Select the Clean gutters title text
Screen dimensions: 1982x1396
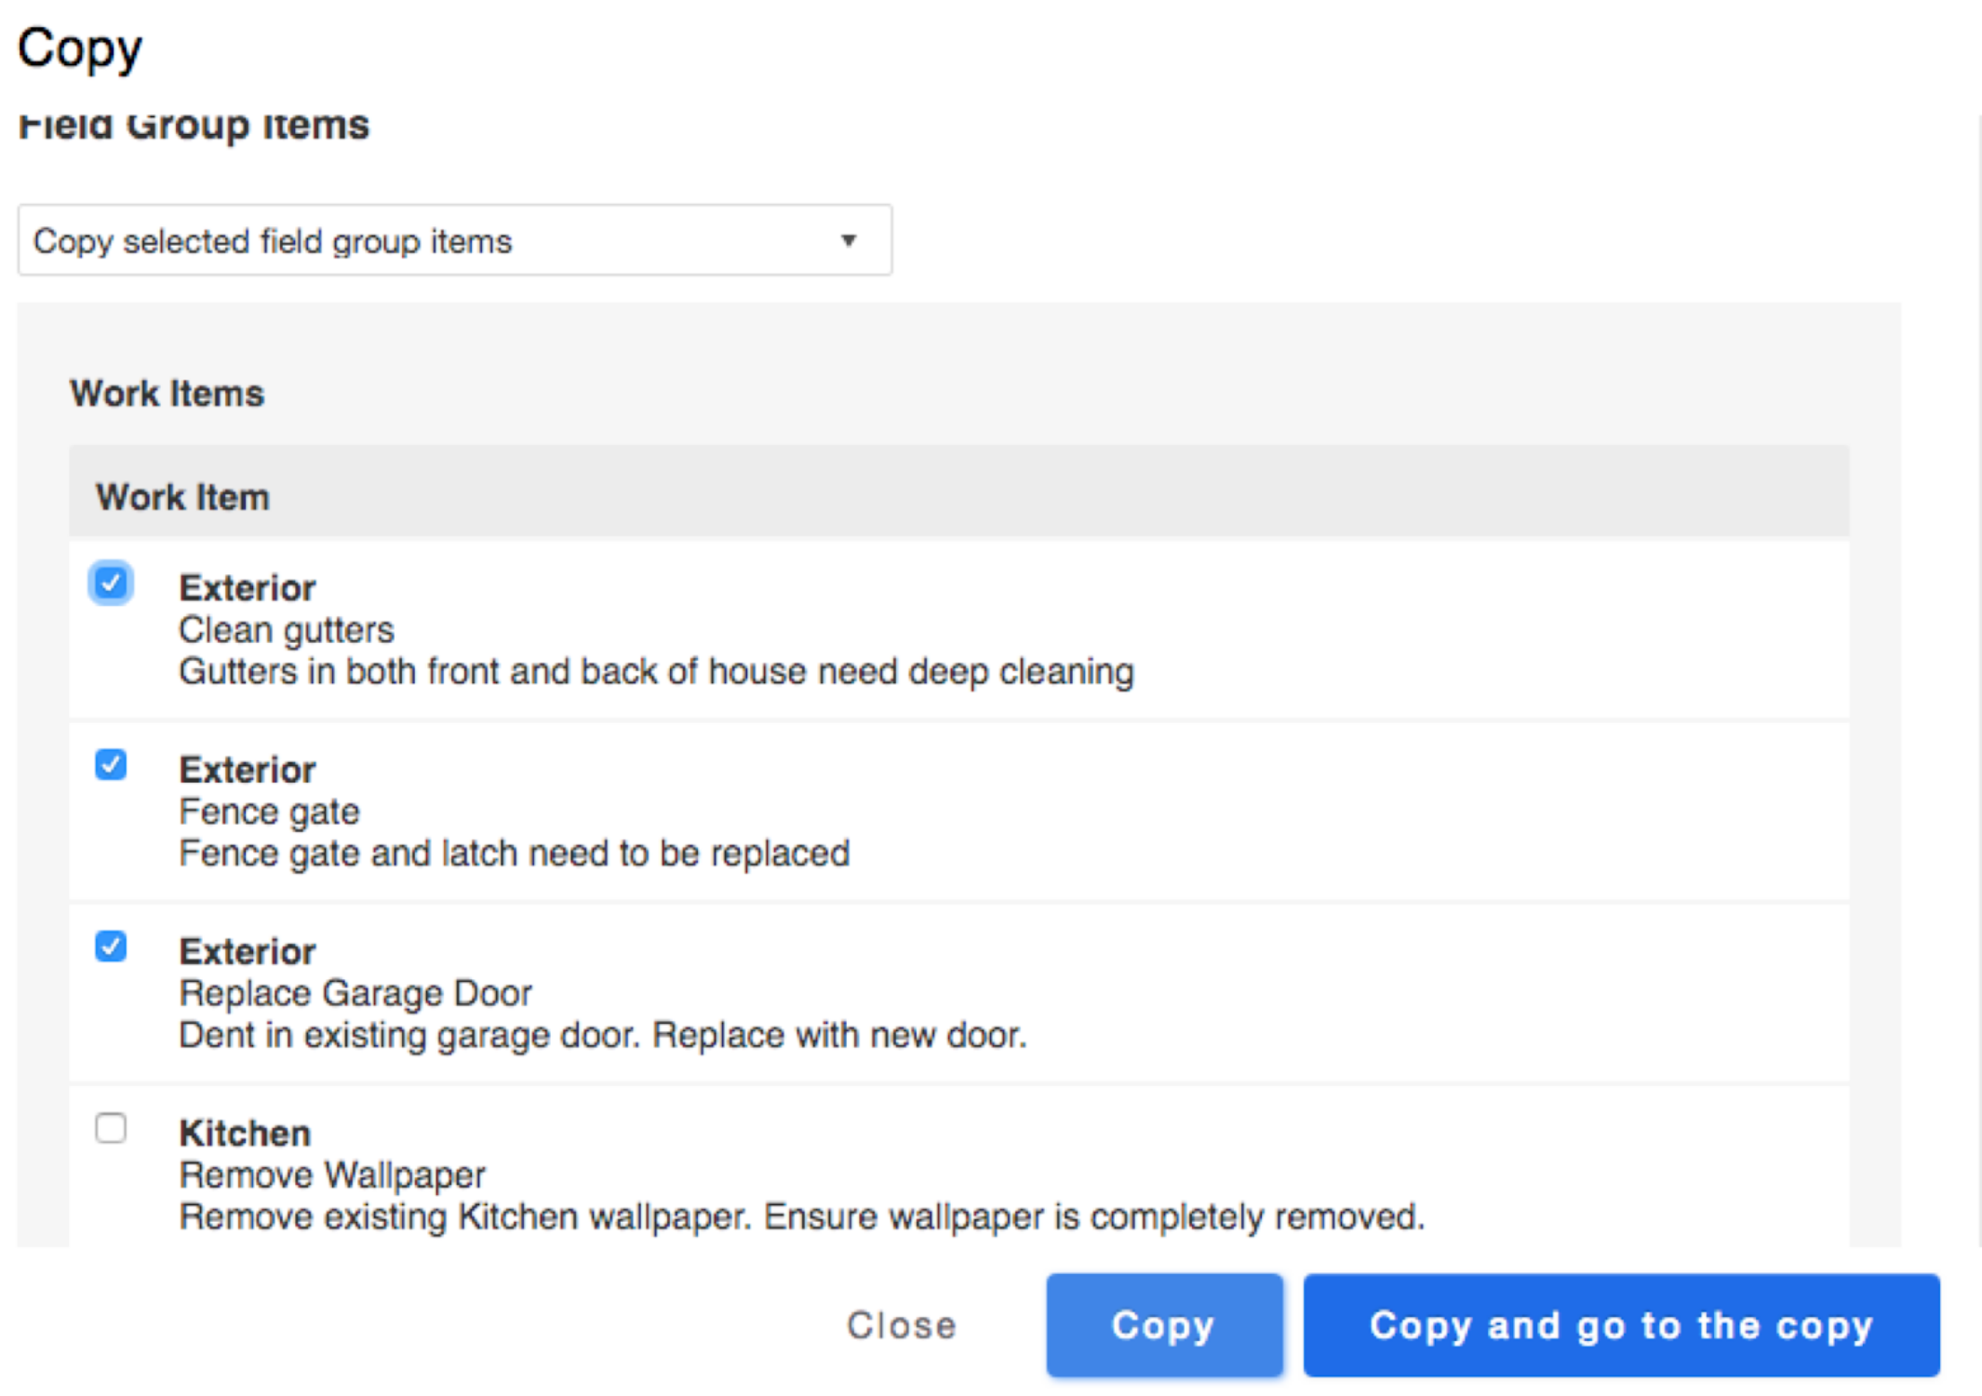coord(287,630)
